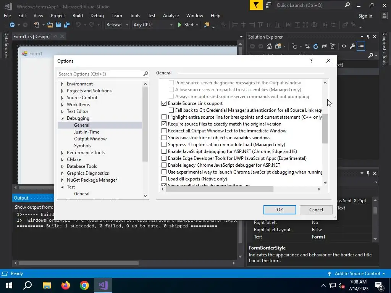Check Enable JavaScript debugging for ASP.NET
The image size is (391, 293).
tap(164, 151)
